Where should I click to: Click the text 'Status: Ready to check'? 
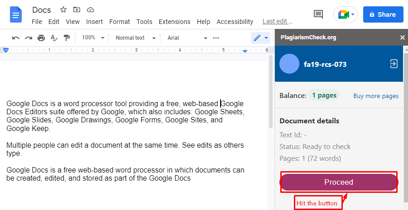(x=315, y=147)
